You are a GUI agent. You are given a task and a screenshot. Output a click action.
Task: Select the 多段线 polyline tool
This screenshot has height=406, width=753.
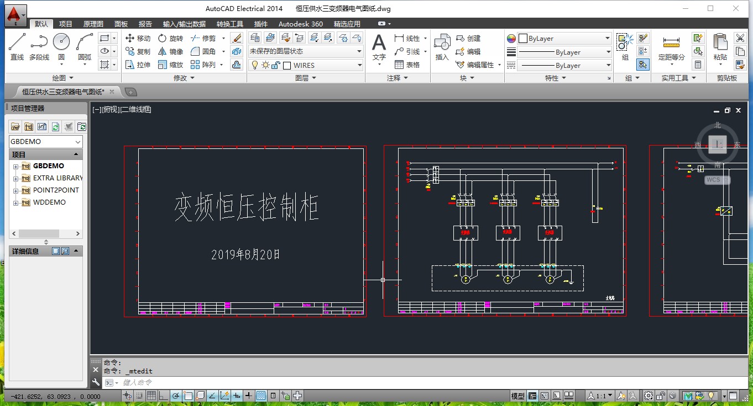point(39,46)
